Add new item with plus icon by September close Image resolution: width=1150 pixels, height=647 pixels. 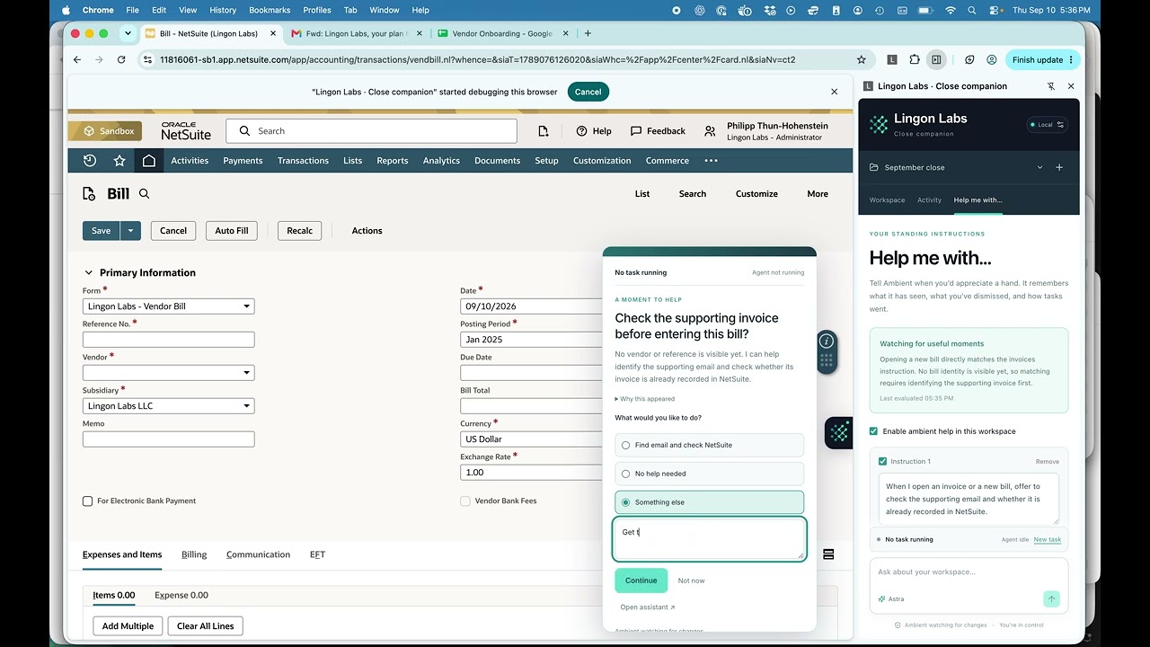[1059, 167]
